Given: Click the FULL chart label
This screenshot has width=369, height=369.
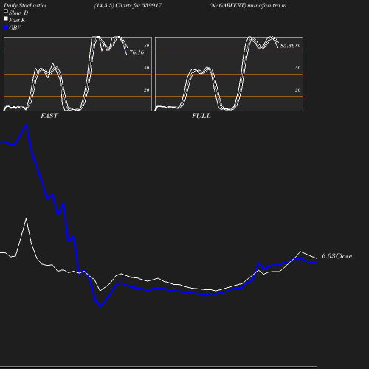Looking at the screenshot, I should pyautogui.click(x=201, y=116).
